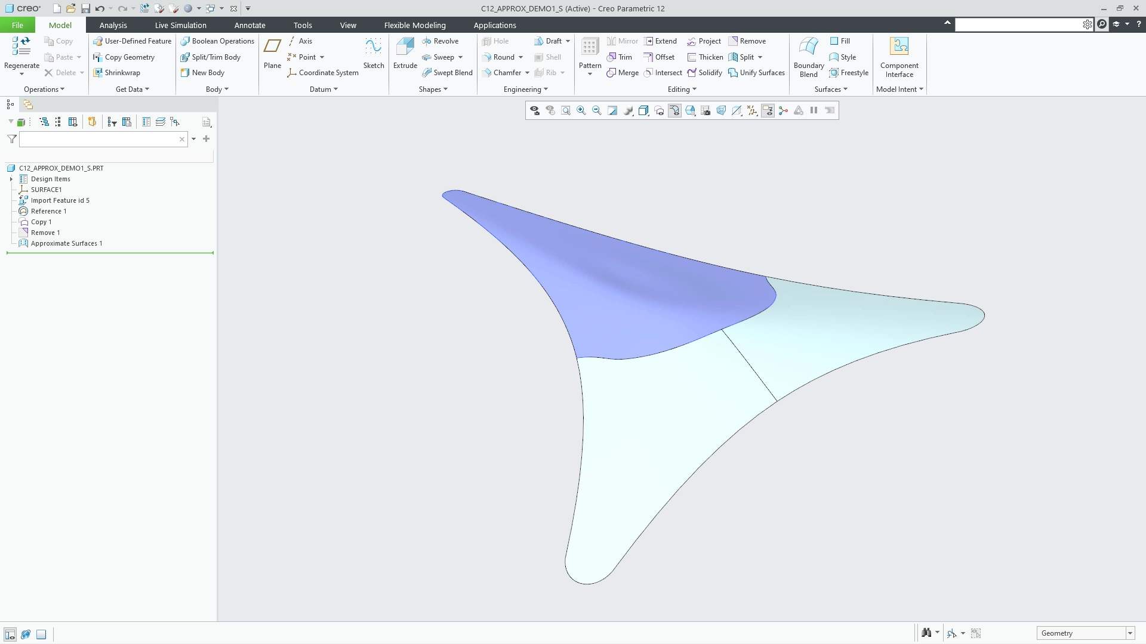Image resolution: width=1146 pixels, height=644 pixels.
Task: Open the Component Interface tool
Action: (x=899, y=57)
